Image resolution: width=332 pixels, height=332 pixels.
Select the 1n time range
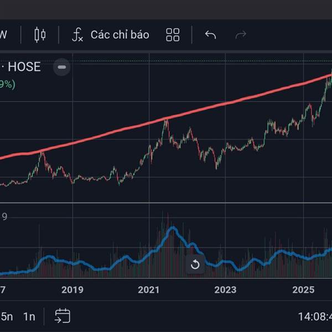coord(29,317)
